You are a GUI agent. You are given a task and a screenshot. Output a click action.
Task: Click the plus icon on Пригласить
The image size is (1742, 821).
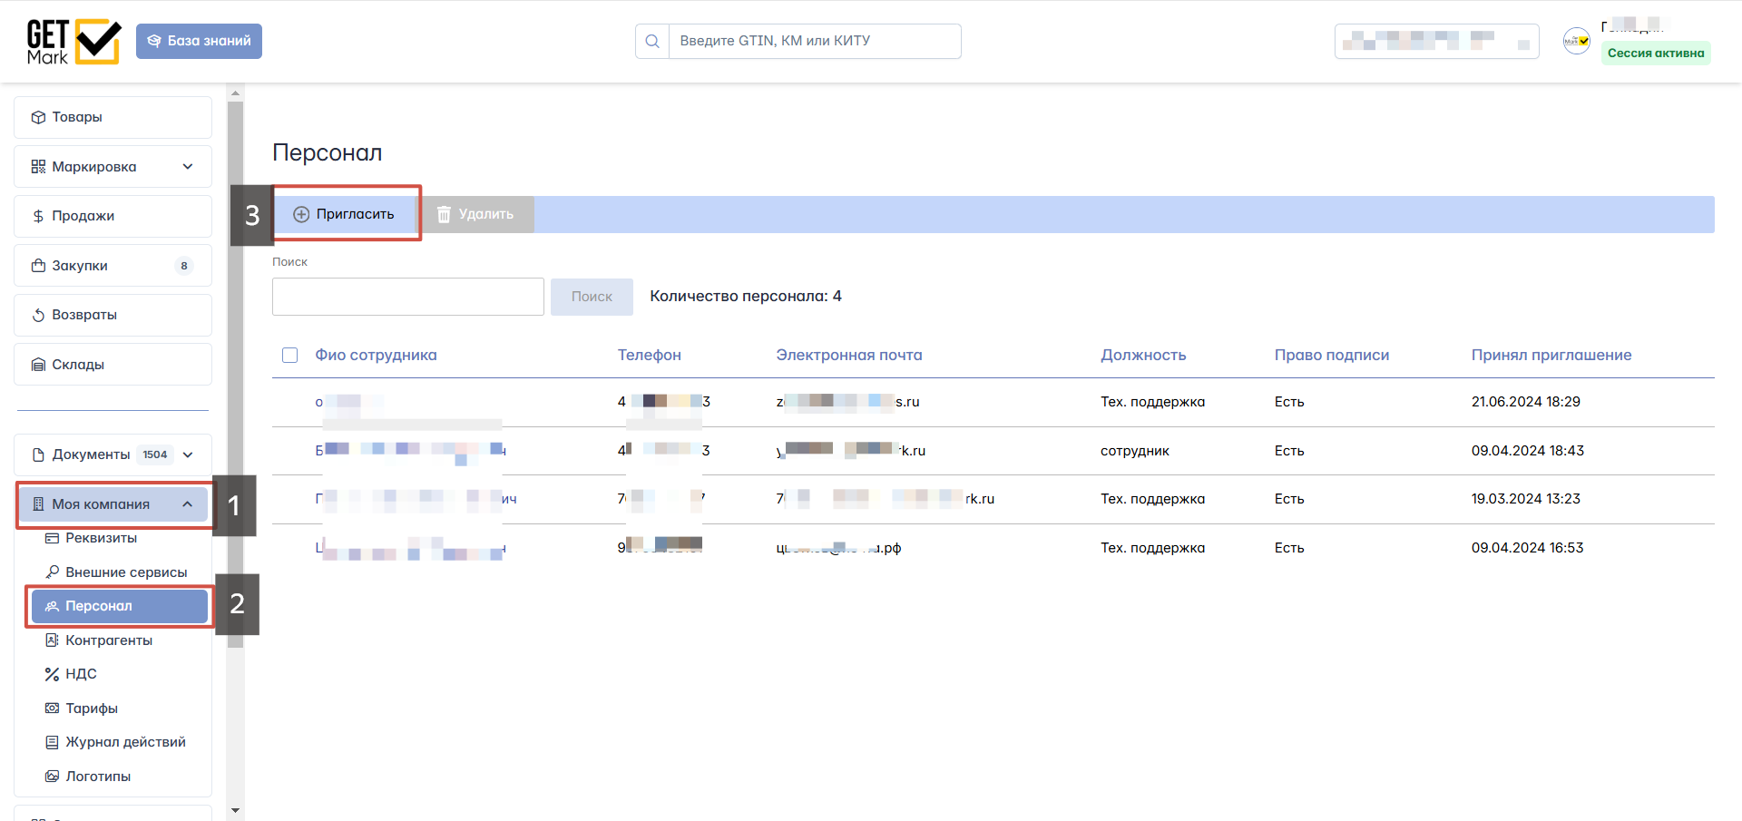301,214
